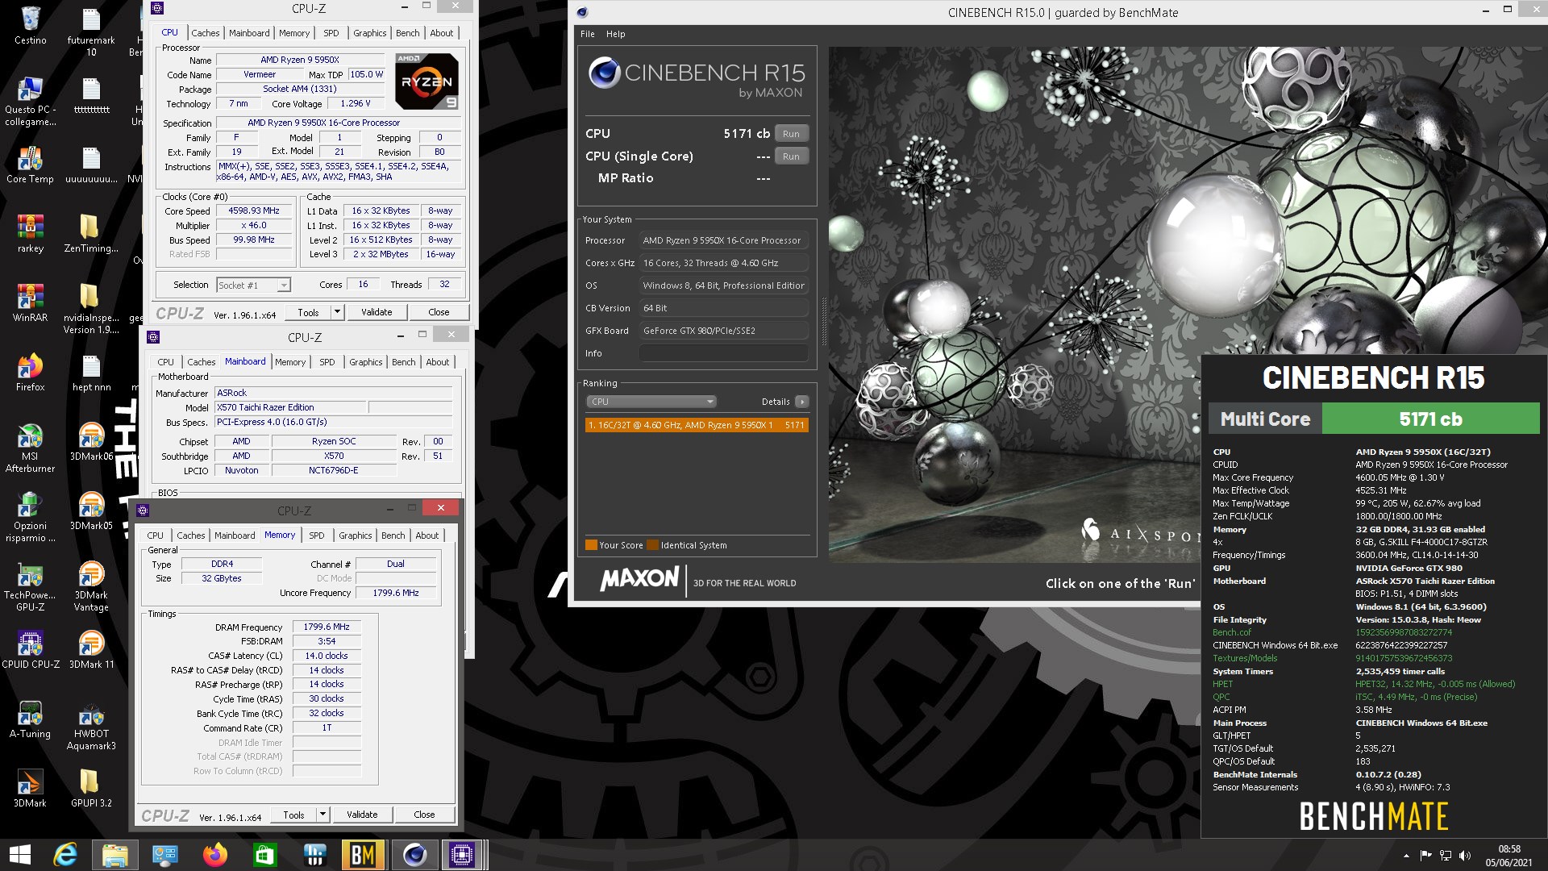The image size is (1548, 871).
Task: Select SPD tab in Memory CPU-Z window
Action: coord(317,536)
